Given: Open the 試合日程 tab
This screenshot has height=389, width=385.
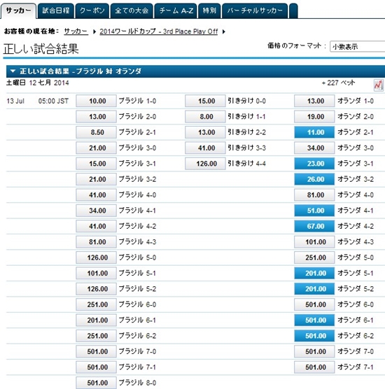Looking at the screenshot, I should click(56, 10).
